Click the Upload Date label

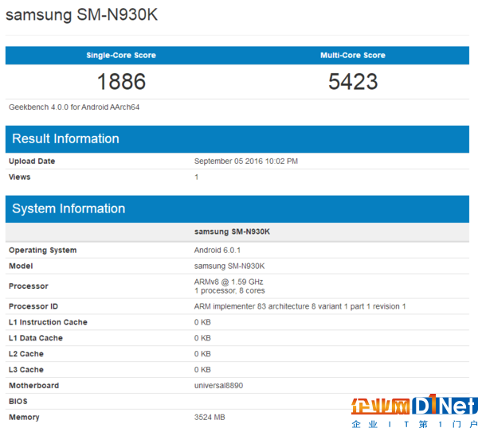point(32,161)
